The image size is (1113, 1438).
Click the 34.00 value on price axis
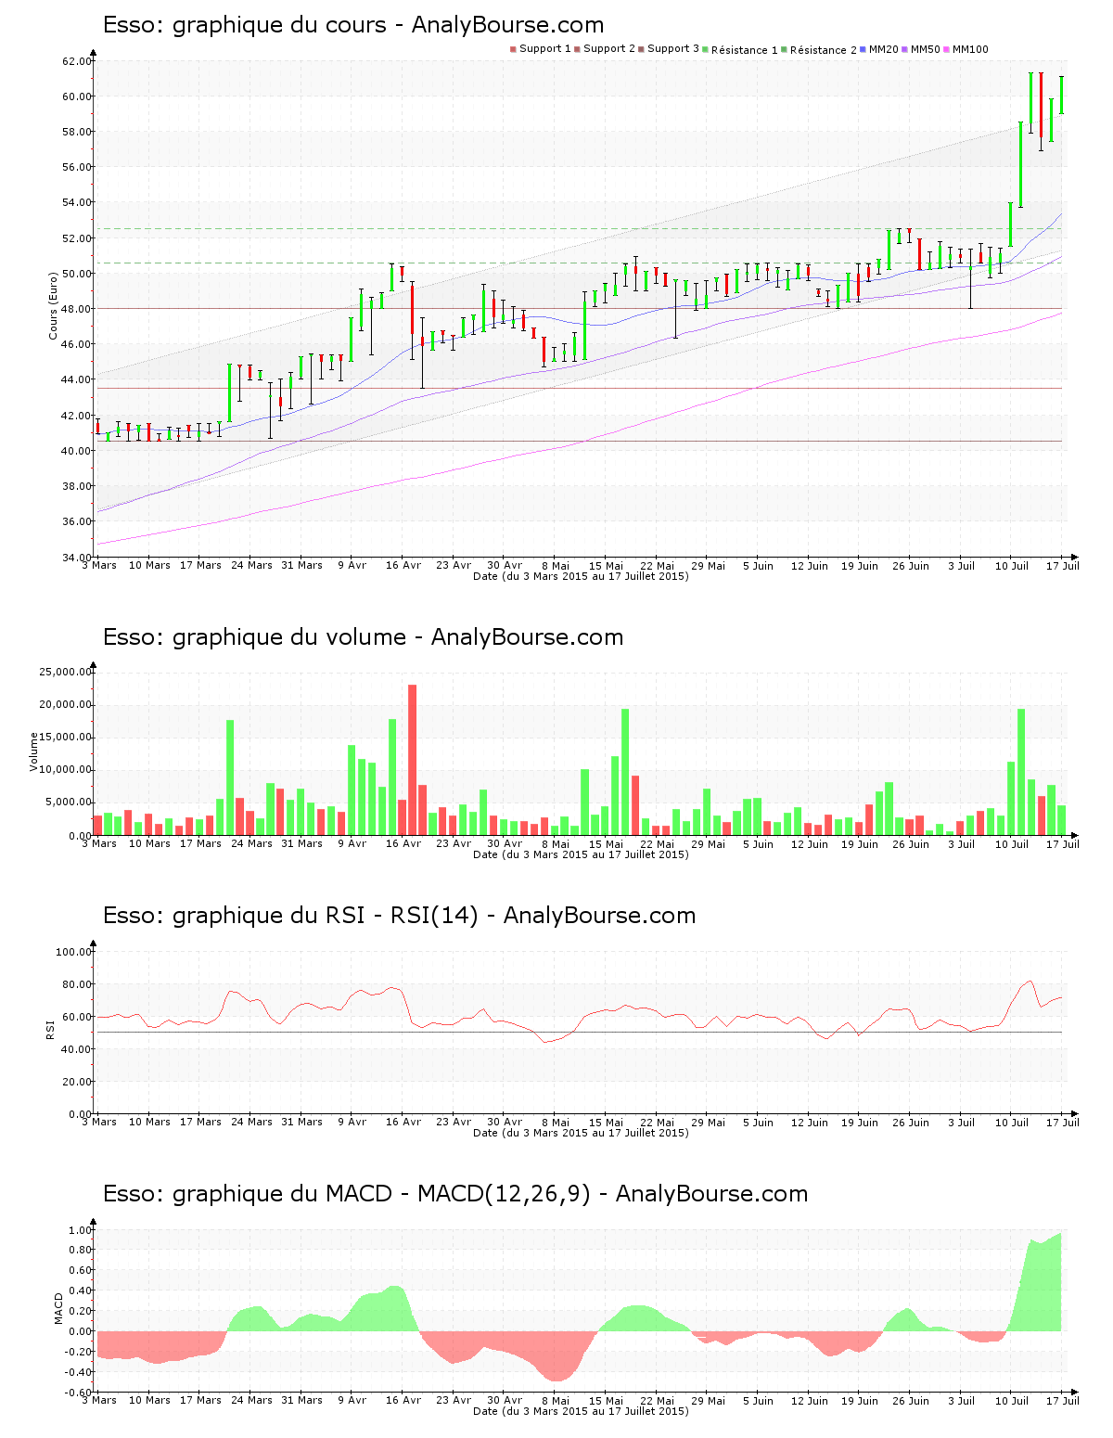point(76,557)
